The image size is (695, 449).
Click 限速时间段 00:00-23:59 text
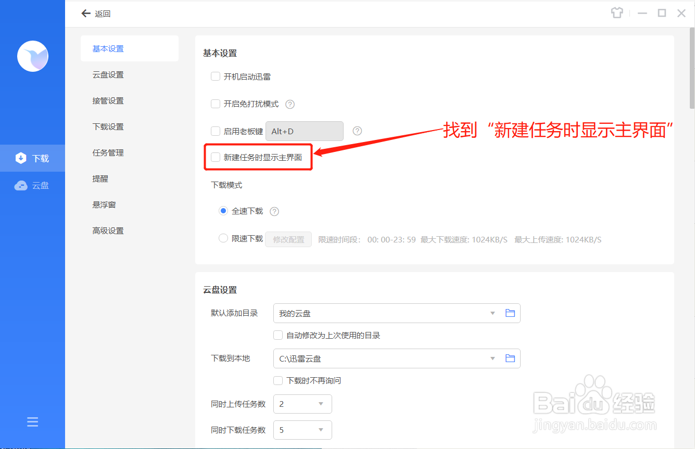[x=367, y=239]
